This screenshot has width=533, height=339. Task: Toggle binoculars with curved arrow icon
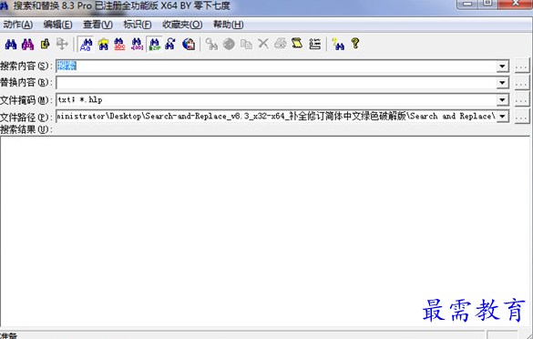coord(170,45)
